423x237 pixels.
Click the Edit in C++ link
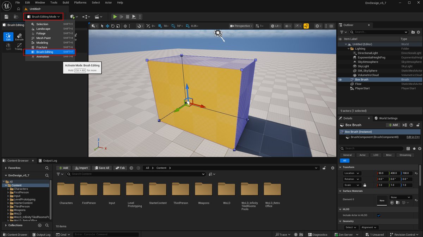[x=413, y=137]
